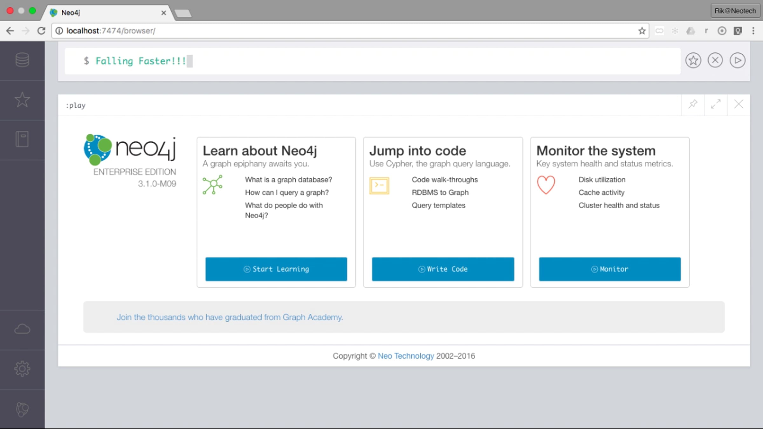
Task: Open the About Neo4j icon in the sidebar
Action: click(x=22, y=409)
